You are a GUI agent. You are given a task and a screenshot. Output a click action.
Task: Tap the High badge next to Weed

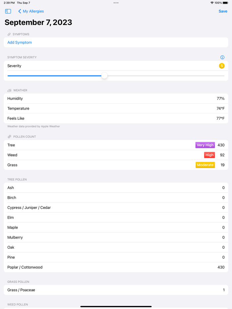[x=209, y=155]
